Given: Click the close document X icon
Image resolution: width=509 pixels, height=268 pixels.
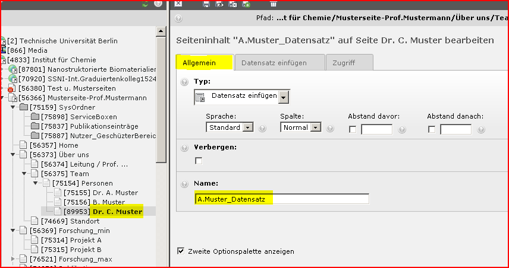Looking at the screenshot, I should click(178, 4).
